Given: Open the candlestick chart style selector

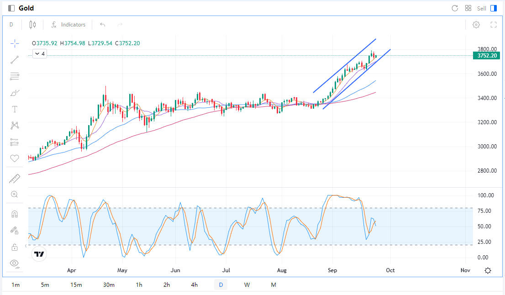Looking at the screenshot, I should coord(32,25).
